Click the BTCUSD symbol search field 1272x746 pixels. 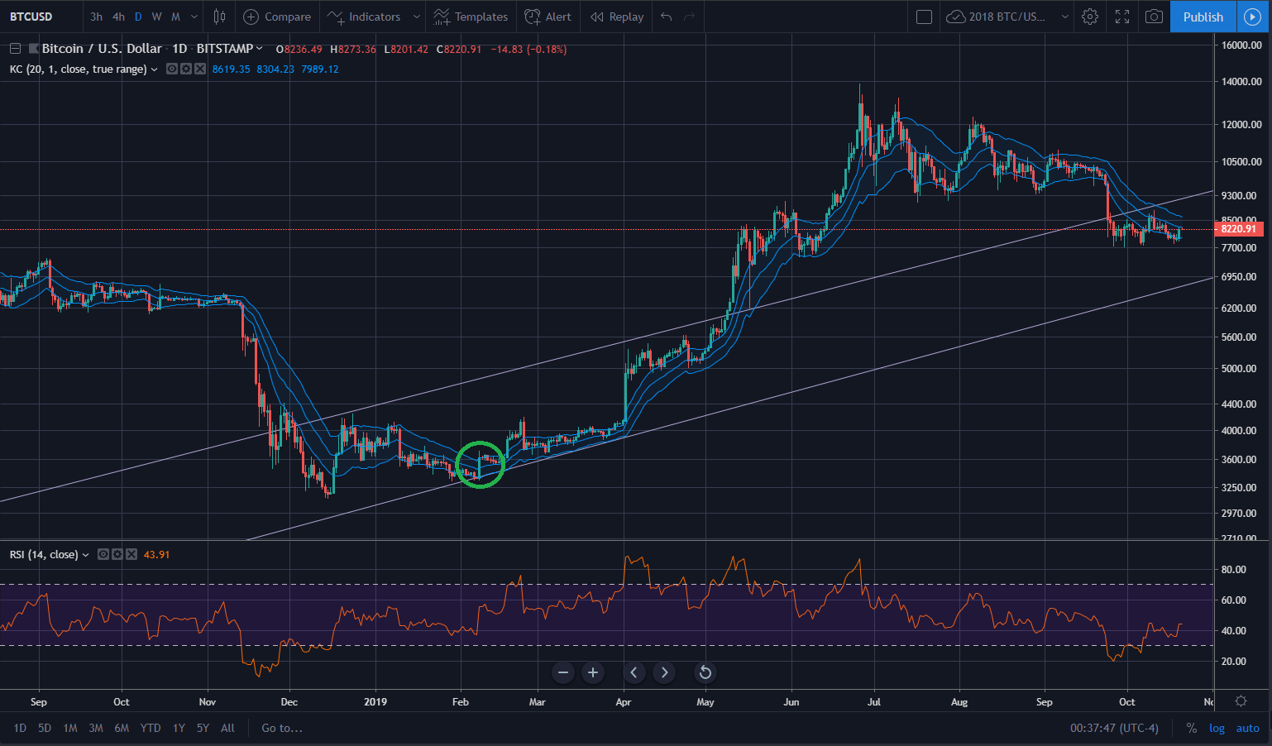40,17
